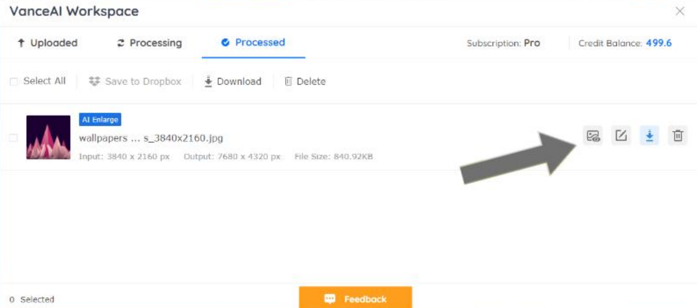Click the chat bubble icon on Feedback
This screenshot has height=308, width=697.
[x=330, y=299]
